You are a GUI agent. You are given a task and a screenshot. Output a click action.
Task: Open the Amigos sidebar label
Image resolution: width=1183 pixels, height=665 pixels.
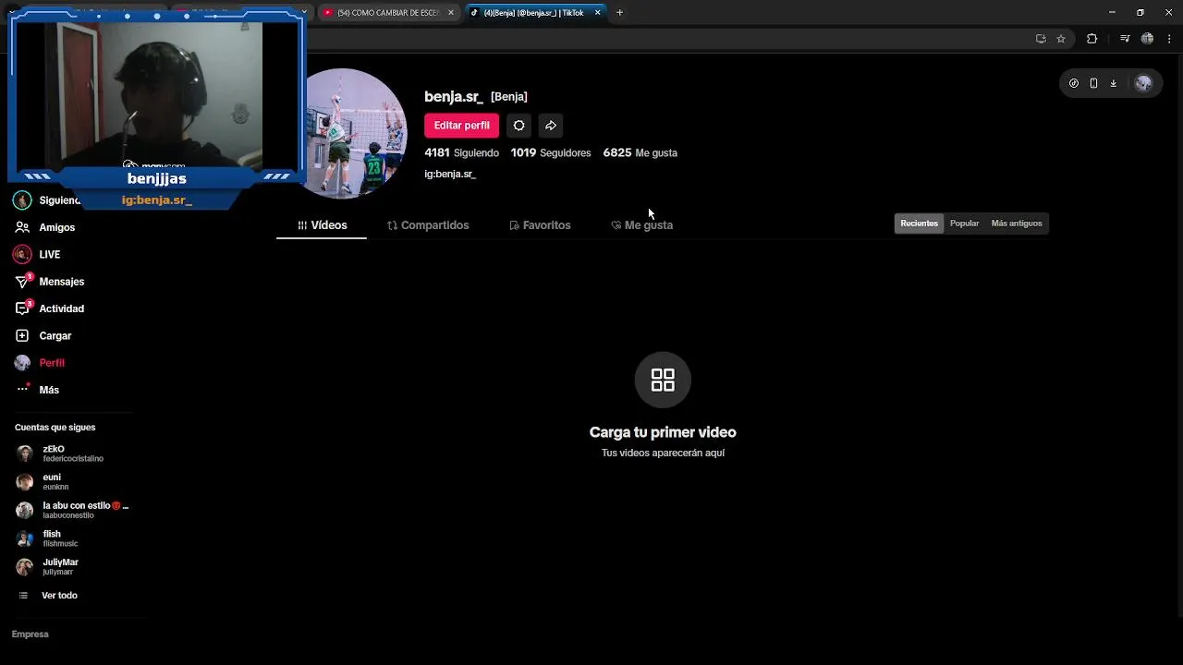[57, 227]
